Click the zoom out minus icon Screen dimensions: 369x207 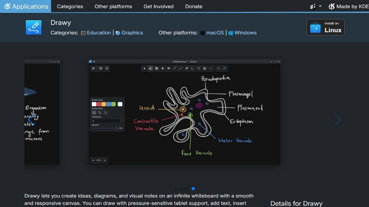click(93, 160)
